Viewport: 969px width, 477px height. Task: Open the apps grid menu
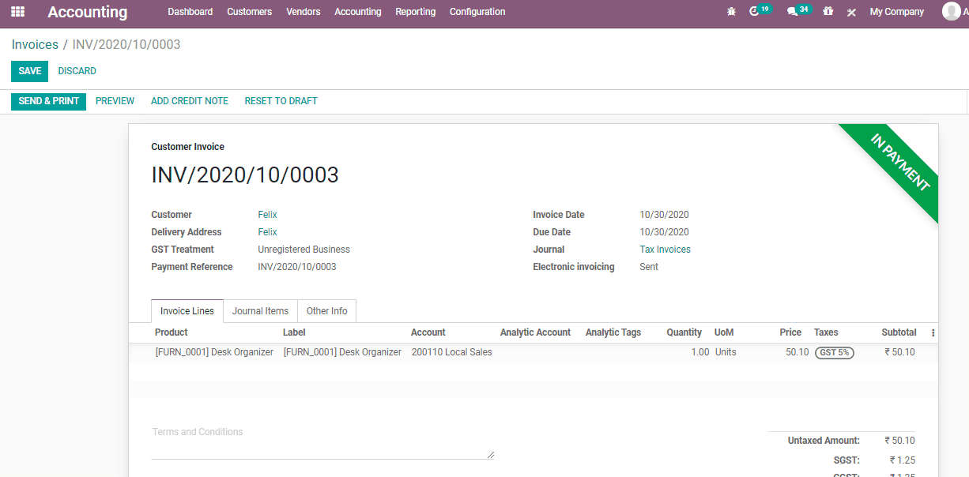click(17, 11)
